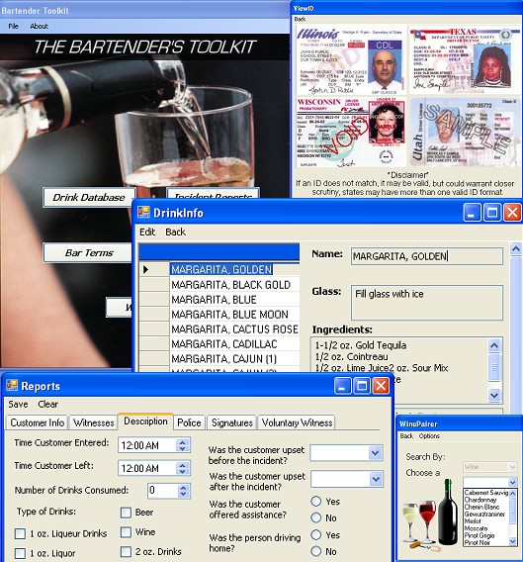The image size is (523, 562).
Task: Select MARGARITA, CADILLAC in drink list
Action: tap(234, 344)
